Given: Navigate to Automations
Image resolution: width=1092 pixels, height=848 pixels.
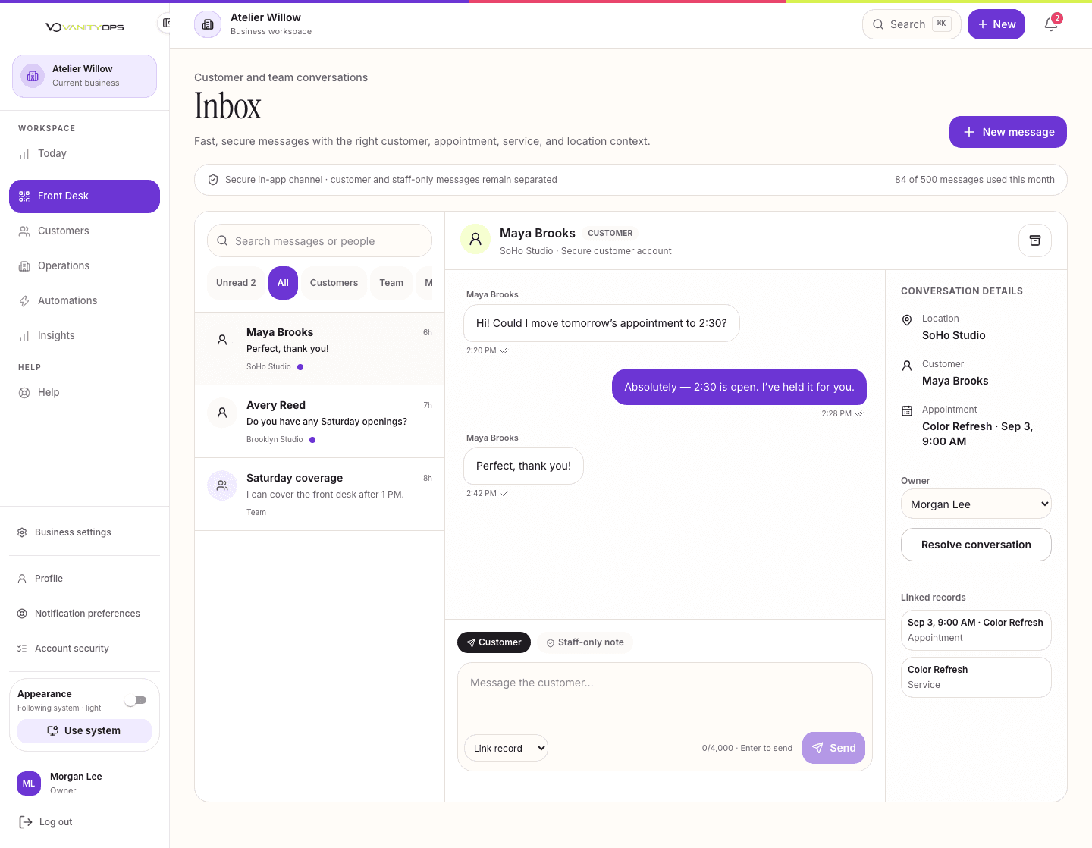Looking at the screenshot, I should [84, 301].
